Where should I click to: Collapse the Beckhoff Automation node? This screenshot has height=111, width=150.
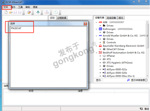(x=96, y=53)
